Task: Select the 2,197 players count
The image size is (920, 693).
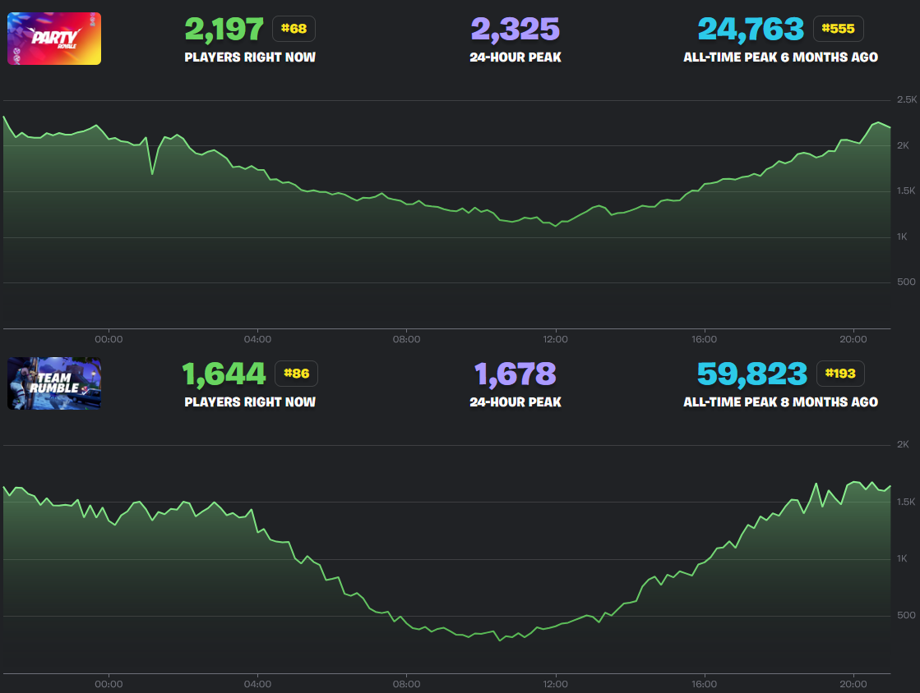Action: coord(224,30)
